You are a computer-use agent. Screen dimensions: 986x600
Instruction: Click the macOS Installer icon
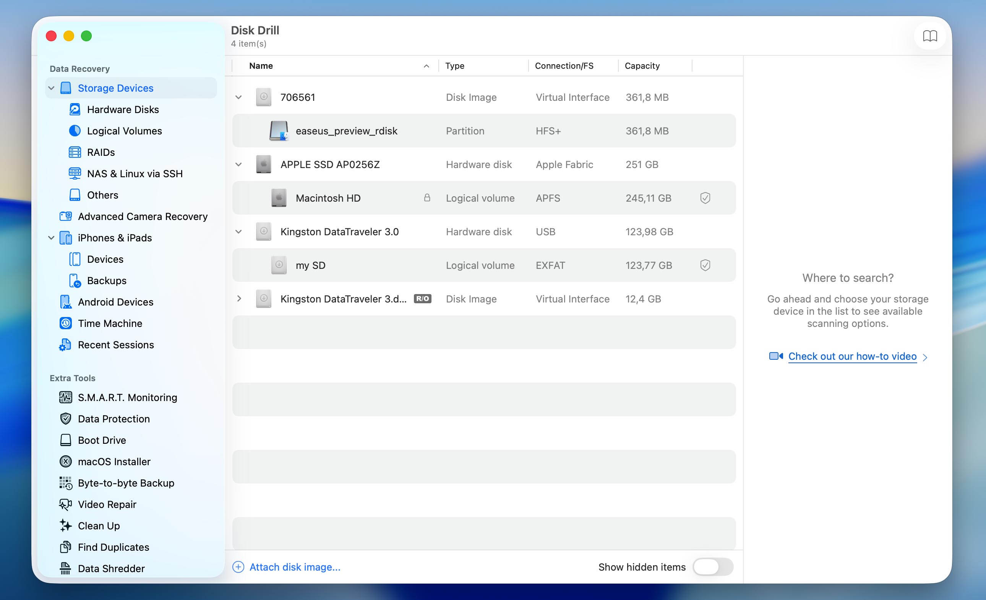66,462
